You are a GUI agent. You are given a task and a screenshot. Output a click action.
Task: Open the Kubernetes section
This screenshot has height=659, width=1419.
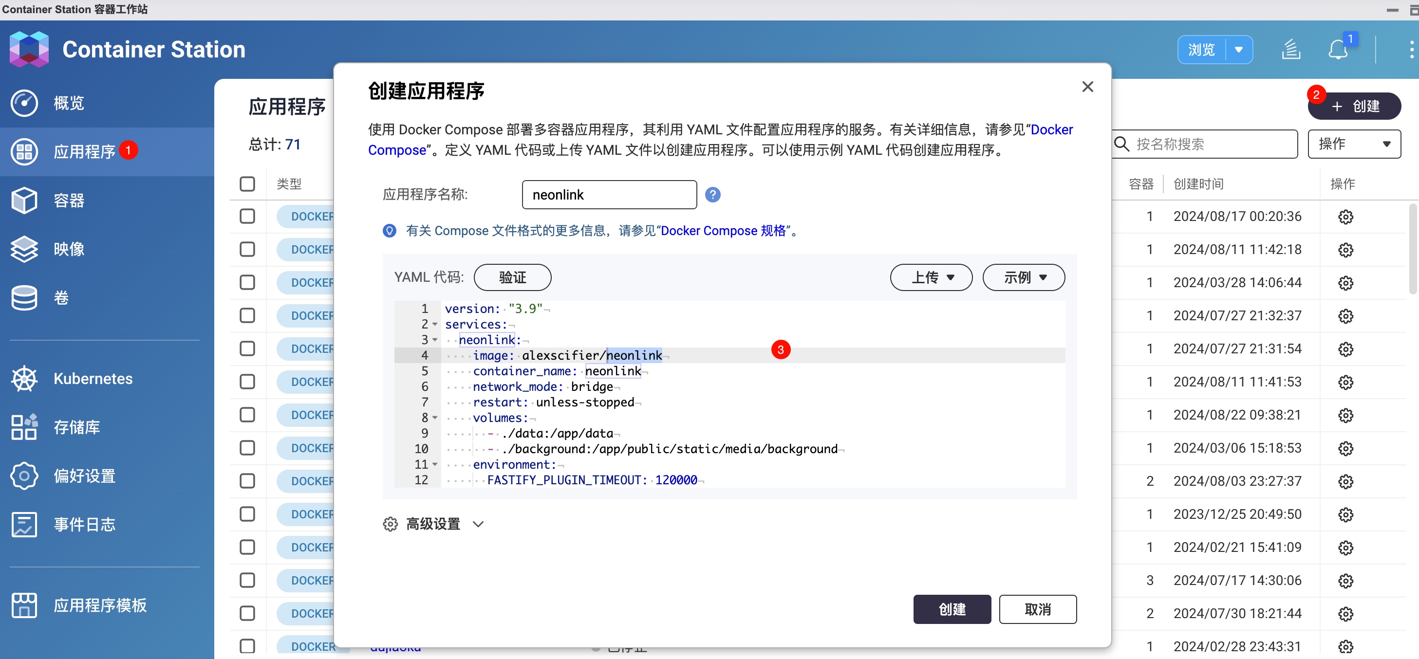[107, 379]
